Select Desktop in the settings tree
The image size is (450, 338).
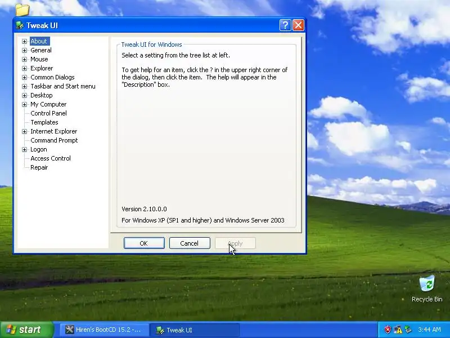pos(42,95)
